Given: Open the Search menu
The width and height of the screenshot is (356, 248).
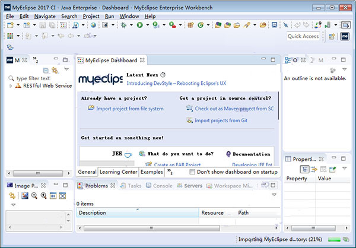Looking at the screenshot, I should [69, 17].
